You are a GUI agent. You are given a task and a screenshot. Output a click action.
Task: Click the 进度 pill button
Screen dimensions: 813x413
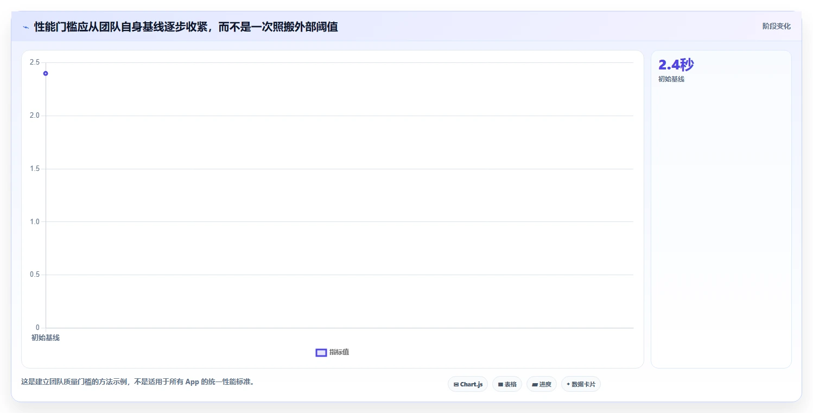(x=542, y=384)
